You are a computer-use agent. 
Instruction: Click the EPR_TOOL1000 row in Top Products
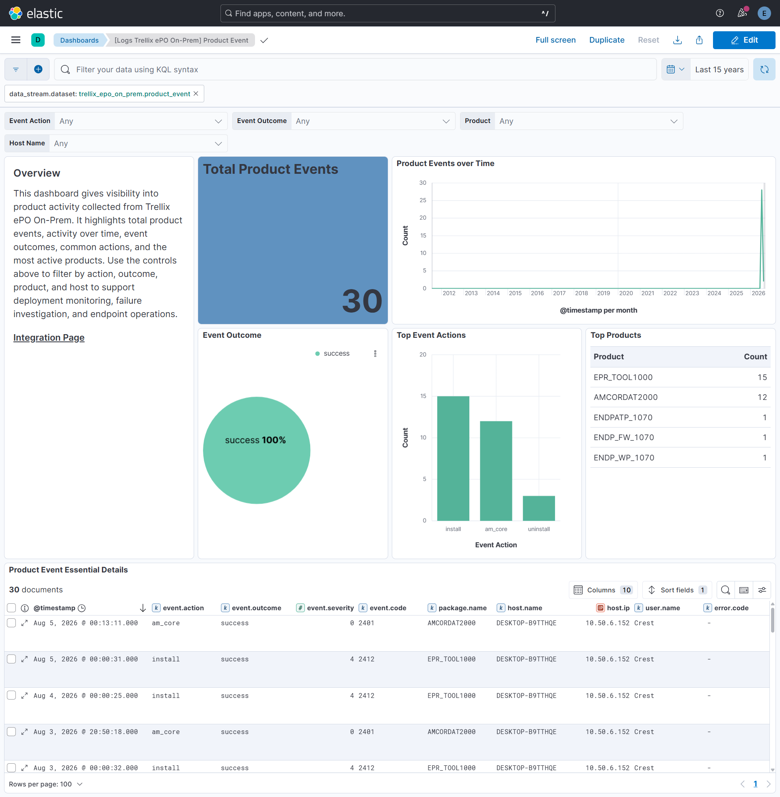click(680, 377)
